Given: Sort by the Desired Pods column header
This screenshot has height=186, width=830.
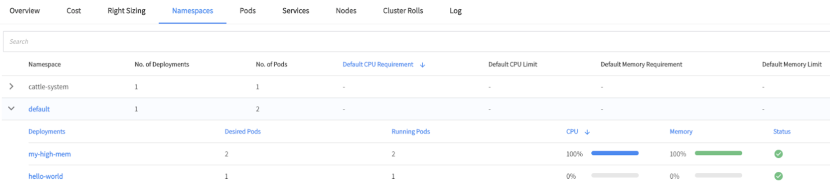Looking at the screenshot, I should pos(242,132).
